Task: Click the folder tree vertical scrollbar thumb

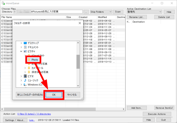Action: [x=78, y=61]
